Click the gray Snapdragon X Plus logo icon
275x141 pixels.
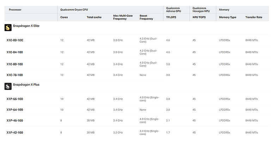click(x=8, y=86)
